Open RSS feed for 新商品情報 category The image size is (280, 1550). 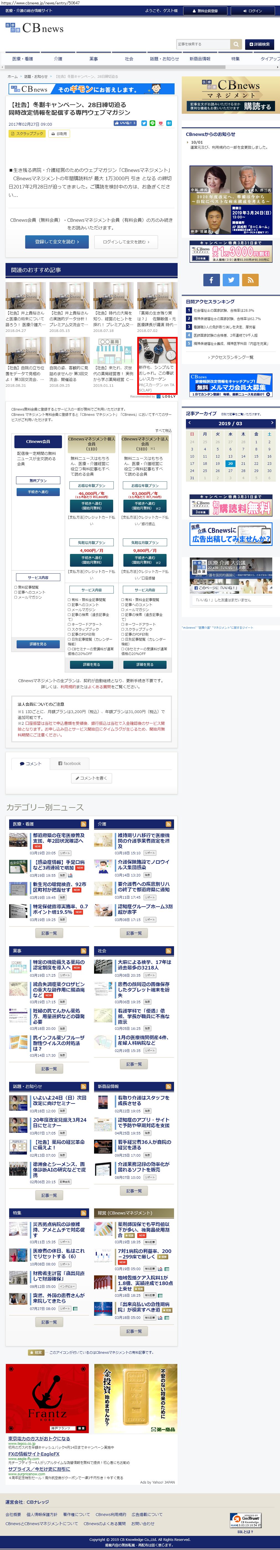[168, 1087]
